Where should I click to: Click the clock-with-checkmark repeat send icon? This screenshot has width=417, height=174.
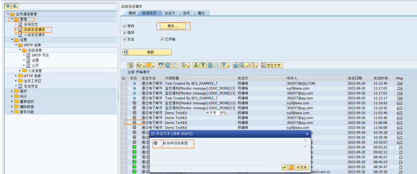[x=185, y=65]
